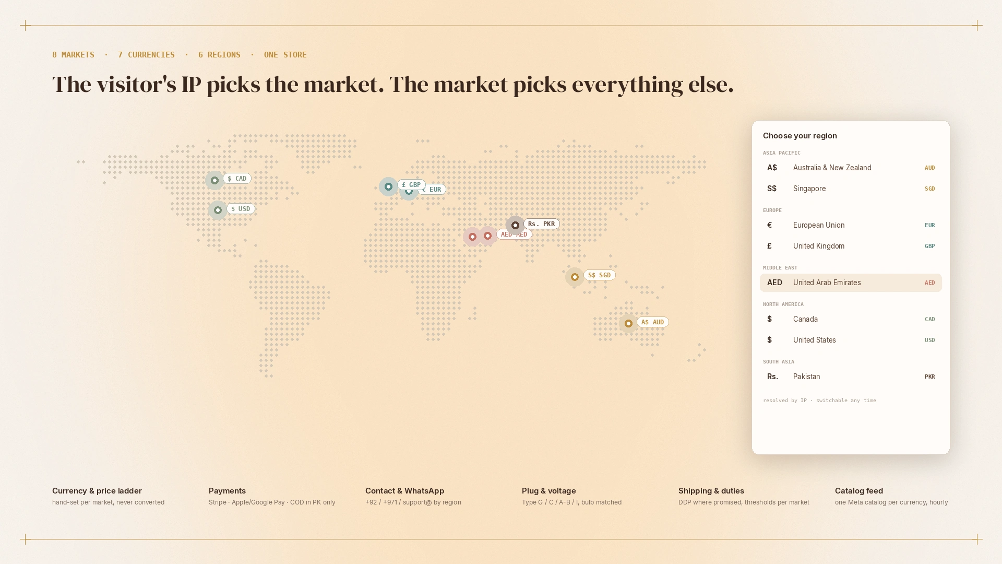Click the Rs. PKR label pill
1002x564 pixels.
(x=541, y=224)
